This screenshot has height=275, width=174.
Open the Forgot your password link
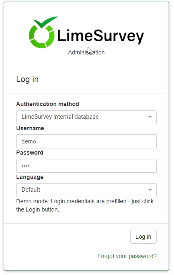pos(127,256)
